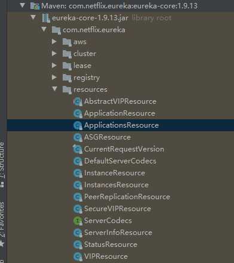Screen dimensions: 234x263
Task: Collapse the com.netflix.eureka package
Action: click(x=44, y=30)
